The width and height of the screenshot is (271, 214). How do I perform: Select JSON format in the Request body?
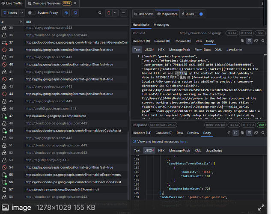pos(149,50)
